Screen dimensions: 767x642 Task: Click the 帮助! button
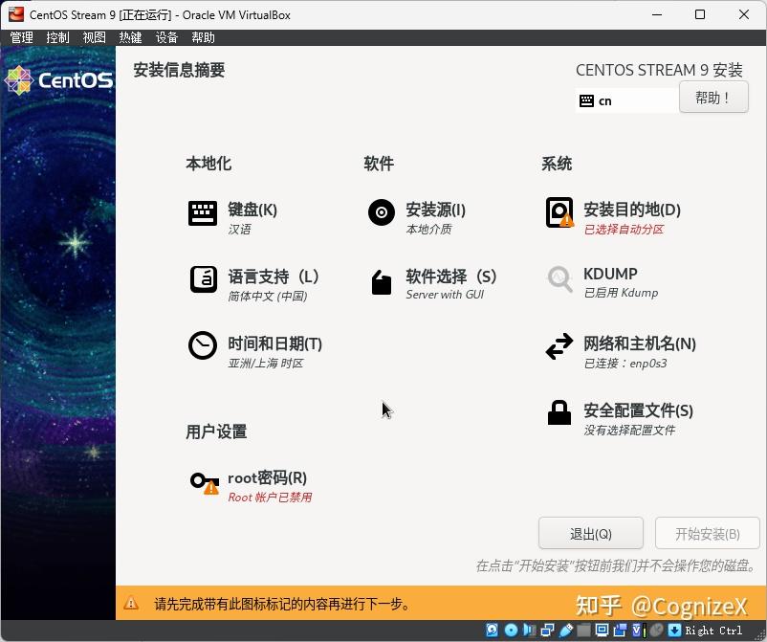pyautogui.click(x=712, y=97)
